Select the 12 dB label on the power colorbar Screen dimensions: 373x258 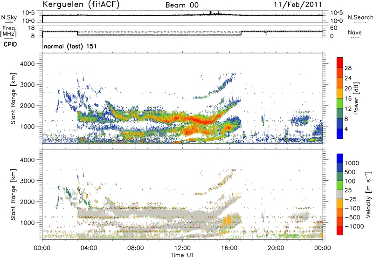[x=348, y=109]
